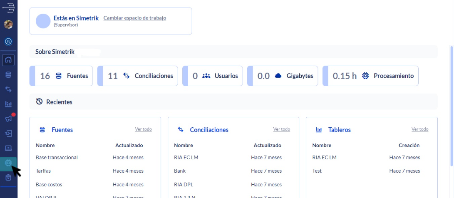The height and width of the screenshot is (198, 454).
Task: Open the Conciliaciones panel heading
Action: (209, 130)
